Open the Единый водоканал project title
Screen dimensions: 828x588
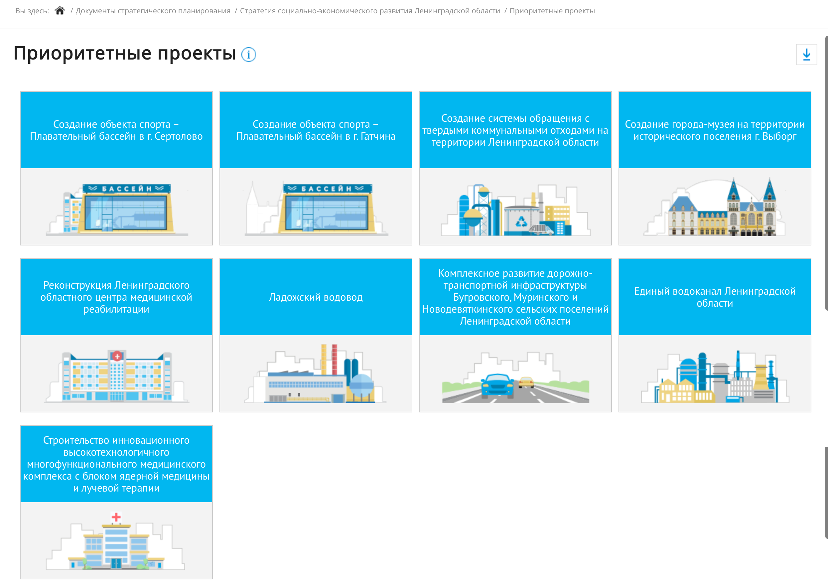click(715, 297)
